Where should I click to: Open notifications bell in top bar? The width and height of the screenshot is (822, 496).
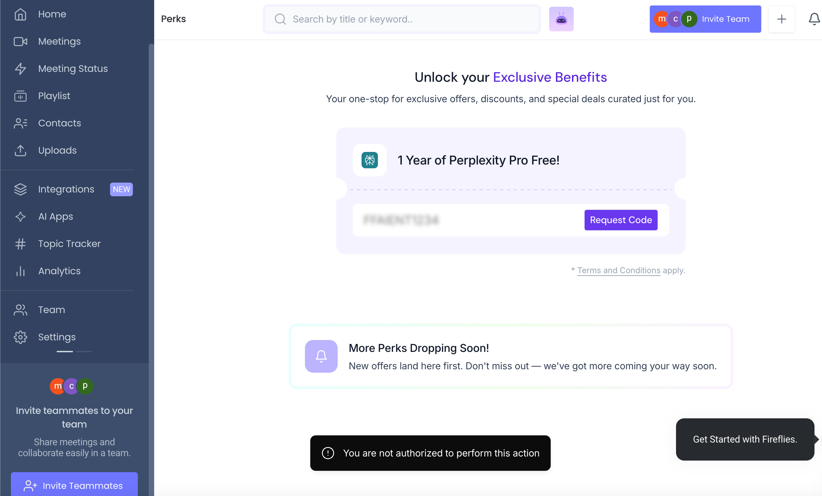[x=814, y=19]
